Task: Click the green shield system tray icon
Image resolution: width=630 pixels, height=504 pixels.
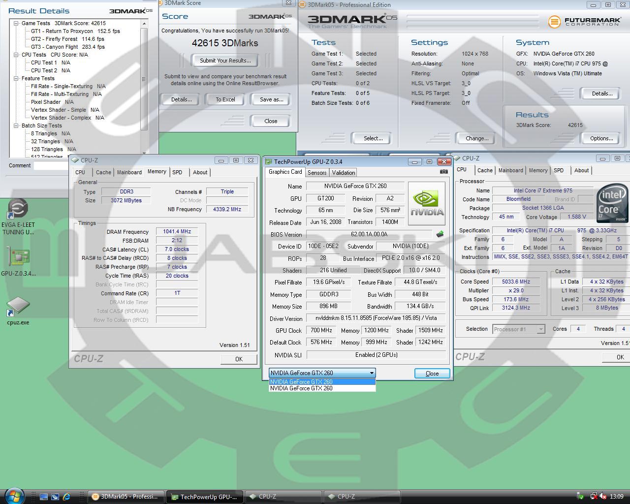Action: [581, 497]
